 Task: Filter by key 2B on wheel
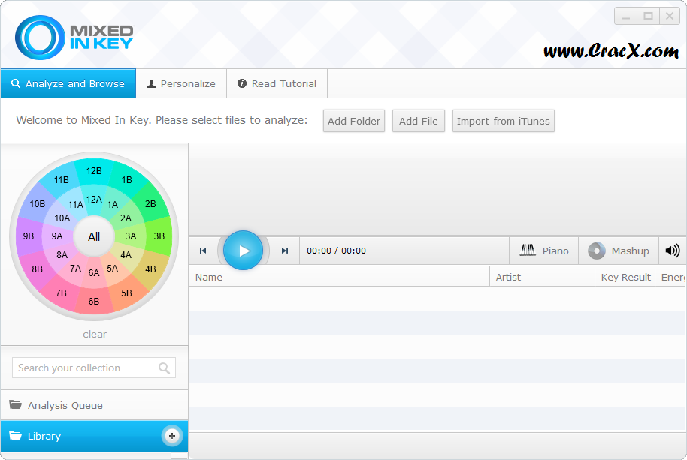click(x=150, y=204)
